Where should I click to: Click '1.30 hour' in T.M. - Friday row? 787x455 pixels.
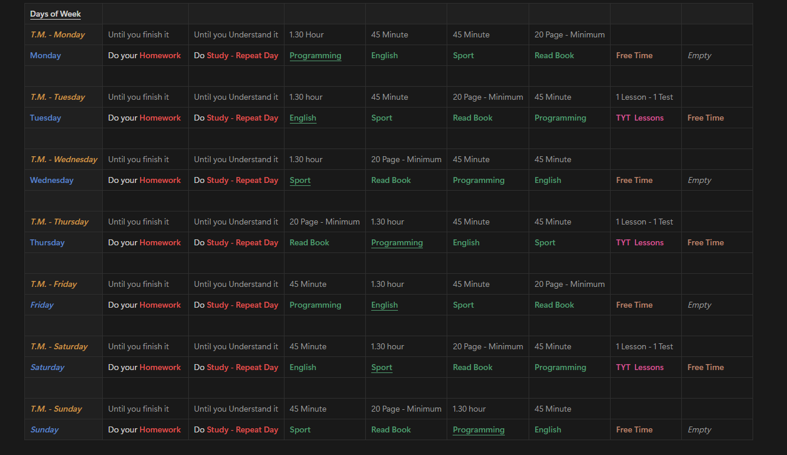click(x=387, y=284)
